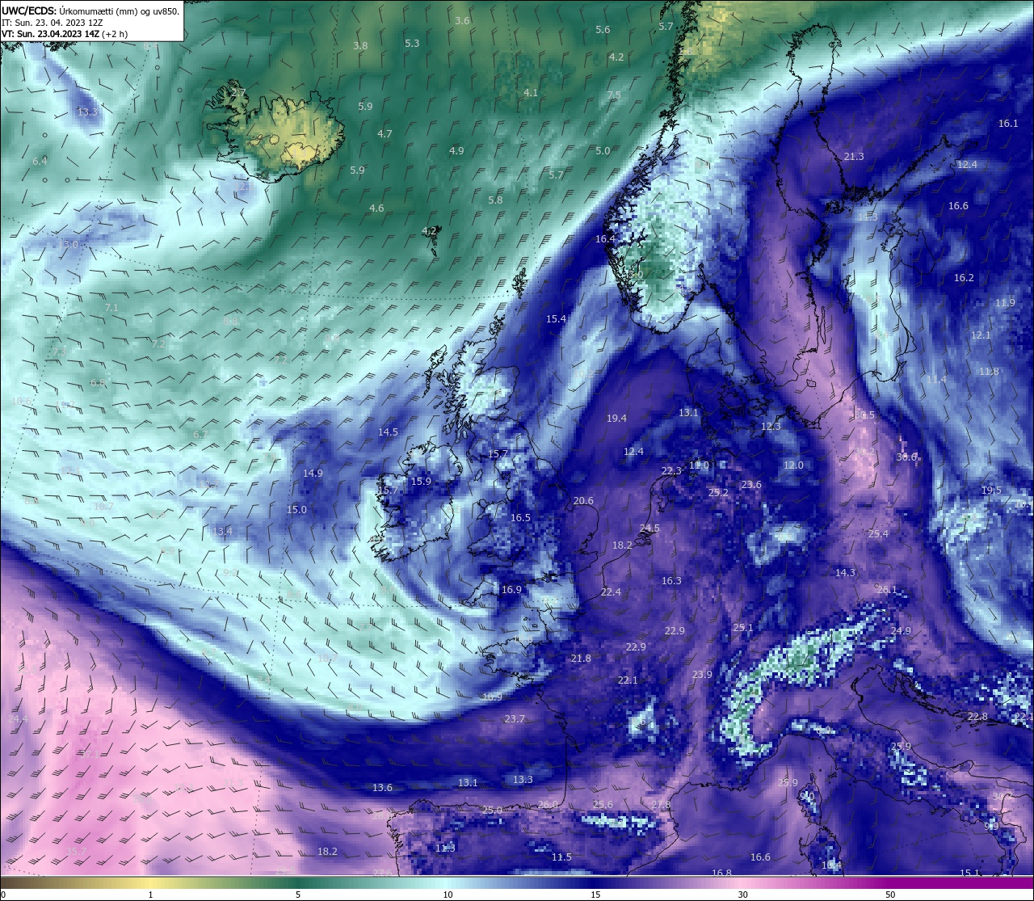Click map value 11.5
Screen dimensions: 1034x901
point(561,857)
